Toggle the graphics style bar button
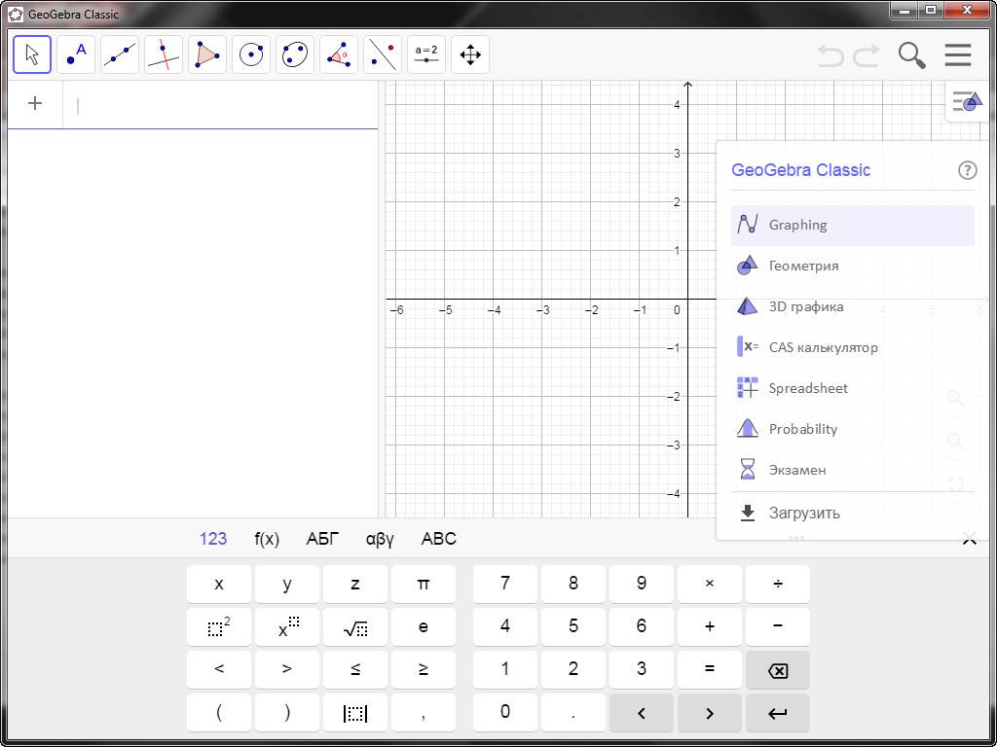Viewport: 997px width, 747px height. click(x=967, y=101)
